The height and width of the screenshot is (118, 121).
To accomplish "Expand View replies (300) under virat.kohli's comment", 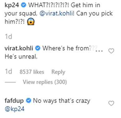I will (45, 82).
